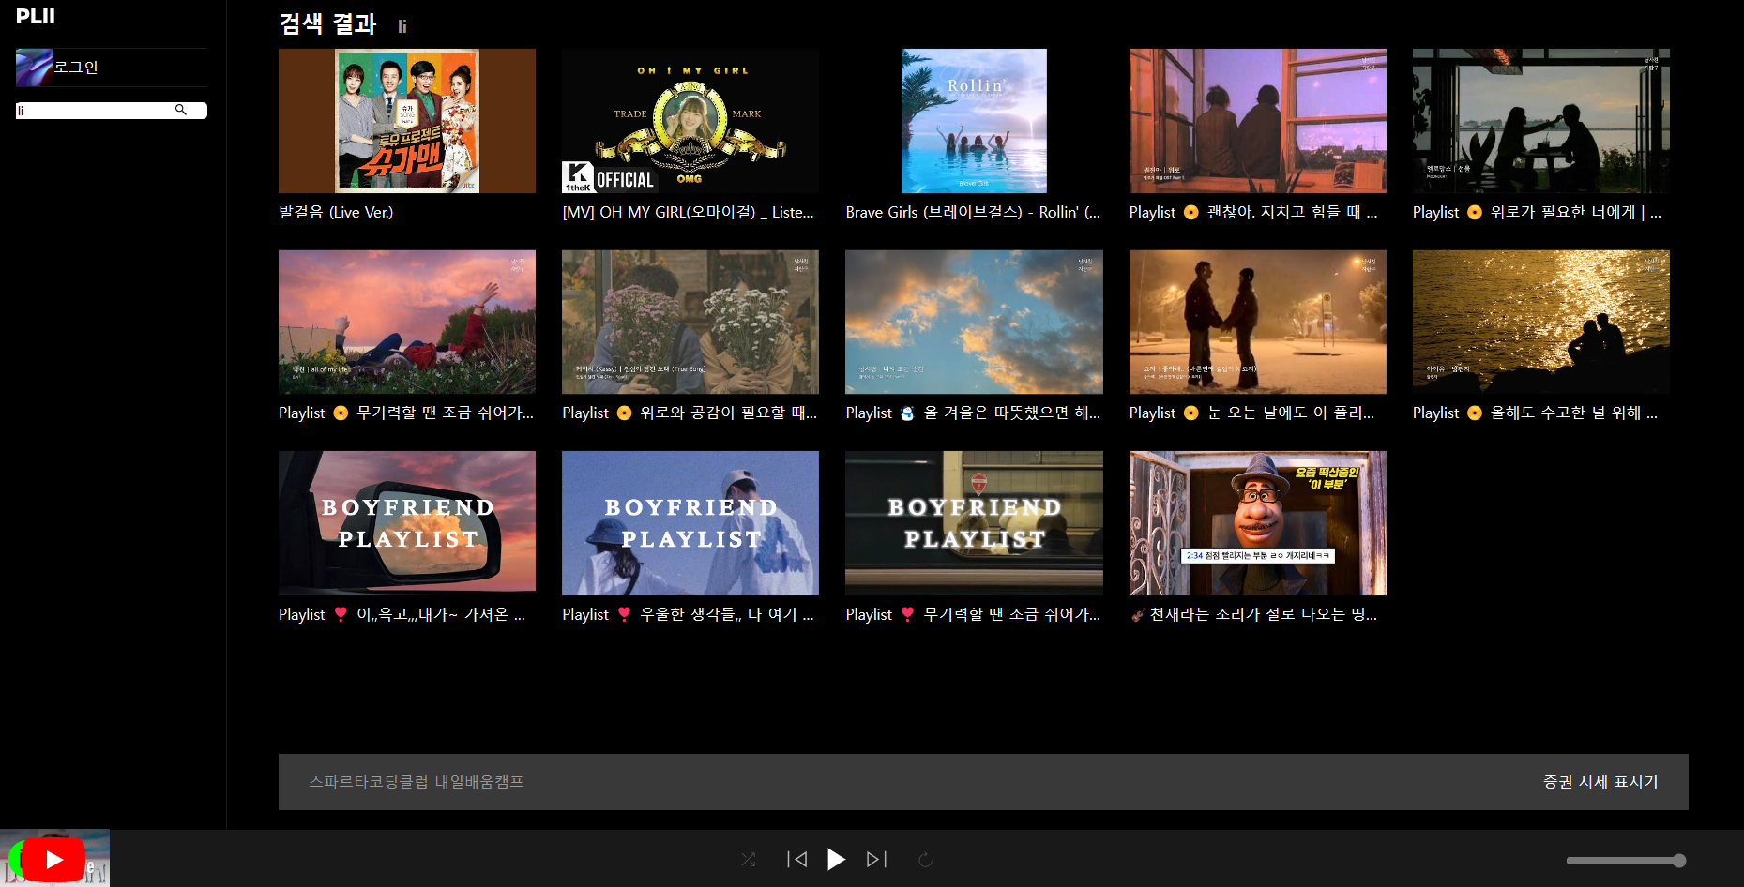Screen dimensions: 1744x887
Task: Open the 괜찮아 지치고 힘들 때 thumbnail
Action: click(x=1257, y=121)
